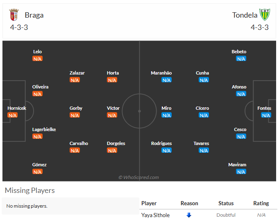
Task: Click the Reason column header
Action: click(189, 203)
